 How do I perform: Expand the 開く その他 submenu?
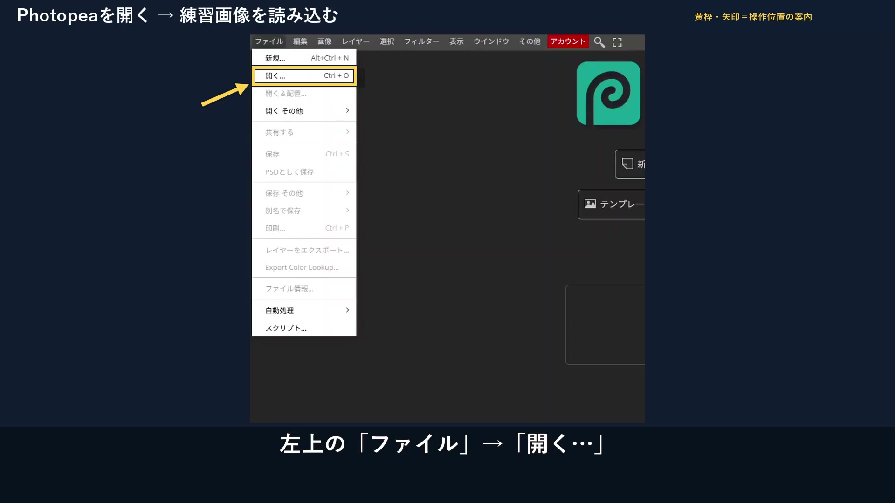pos(304,111)
